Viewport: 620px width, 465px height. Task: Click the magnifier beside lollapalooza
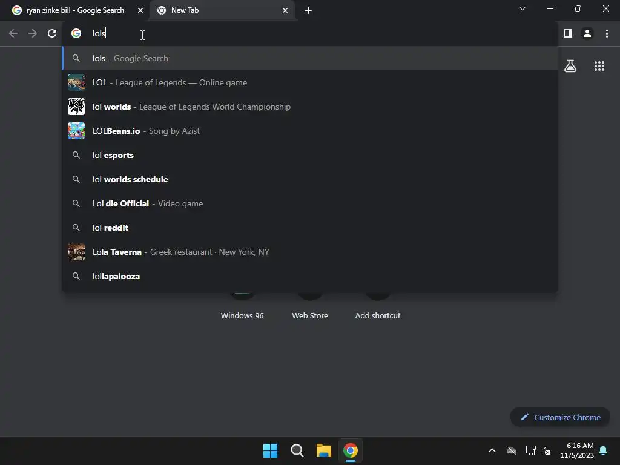(76, 276)
